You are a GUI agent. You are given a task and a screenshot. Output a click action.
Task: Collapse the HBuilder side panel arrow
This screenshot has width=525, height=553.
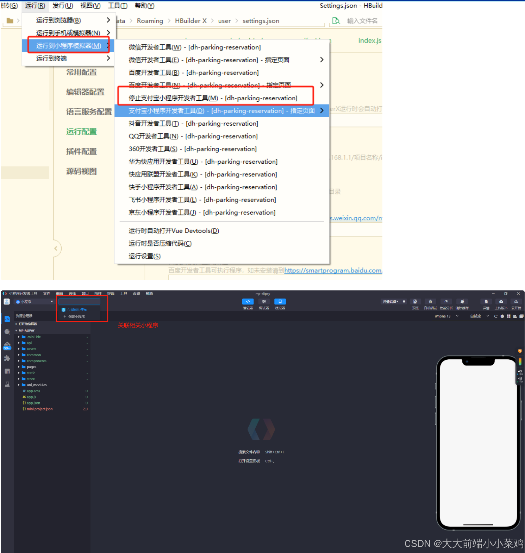pyautogui.click(x=56, y=249)
